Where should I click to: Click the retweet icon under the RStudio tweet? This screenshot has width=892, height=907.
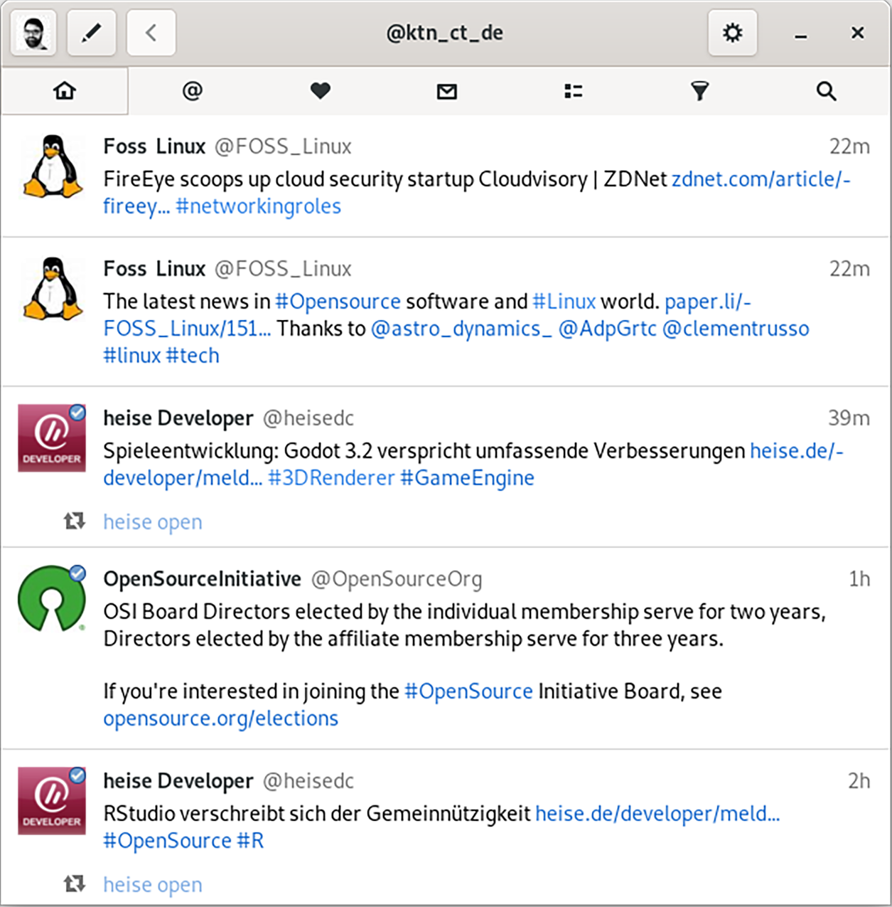click(x=75, y=884)
